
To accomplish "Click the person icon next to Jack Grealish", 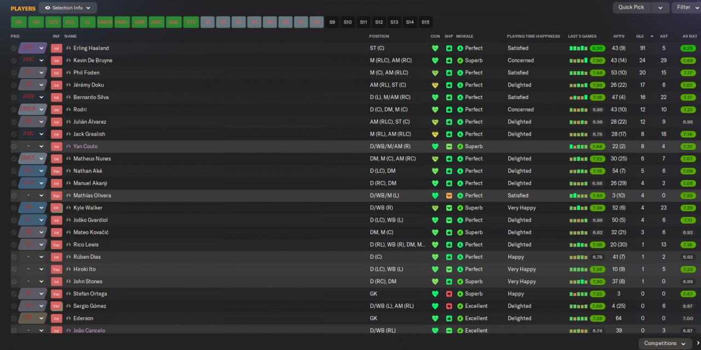I will tap(68, 134).
